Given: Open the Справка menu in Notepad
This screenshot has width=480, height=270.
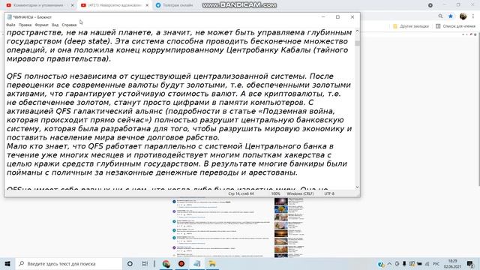Looking at the screenshot, I should (69, 25).
